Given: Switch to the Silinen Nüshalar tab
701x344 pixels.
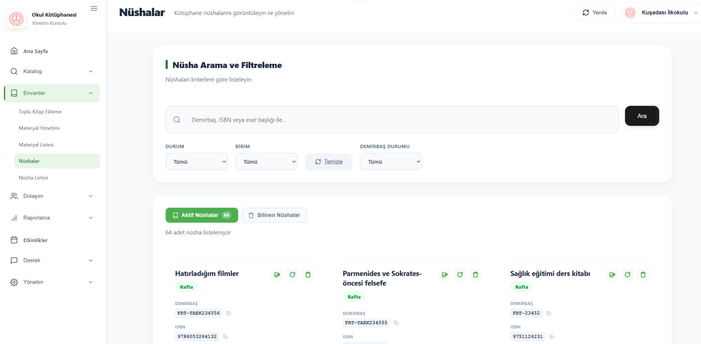Looking at the screenshot, I should (x=274, y=215).
